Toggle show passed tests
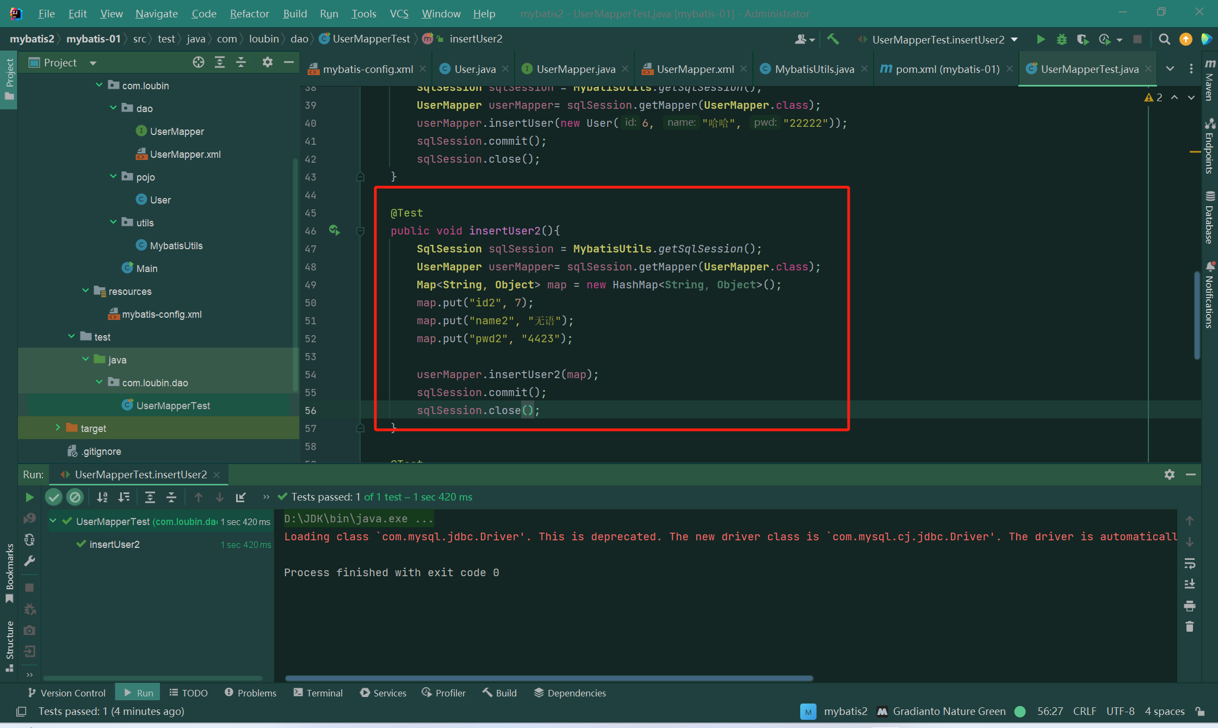 [54, 497]
